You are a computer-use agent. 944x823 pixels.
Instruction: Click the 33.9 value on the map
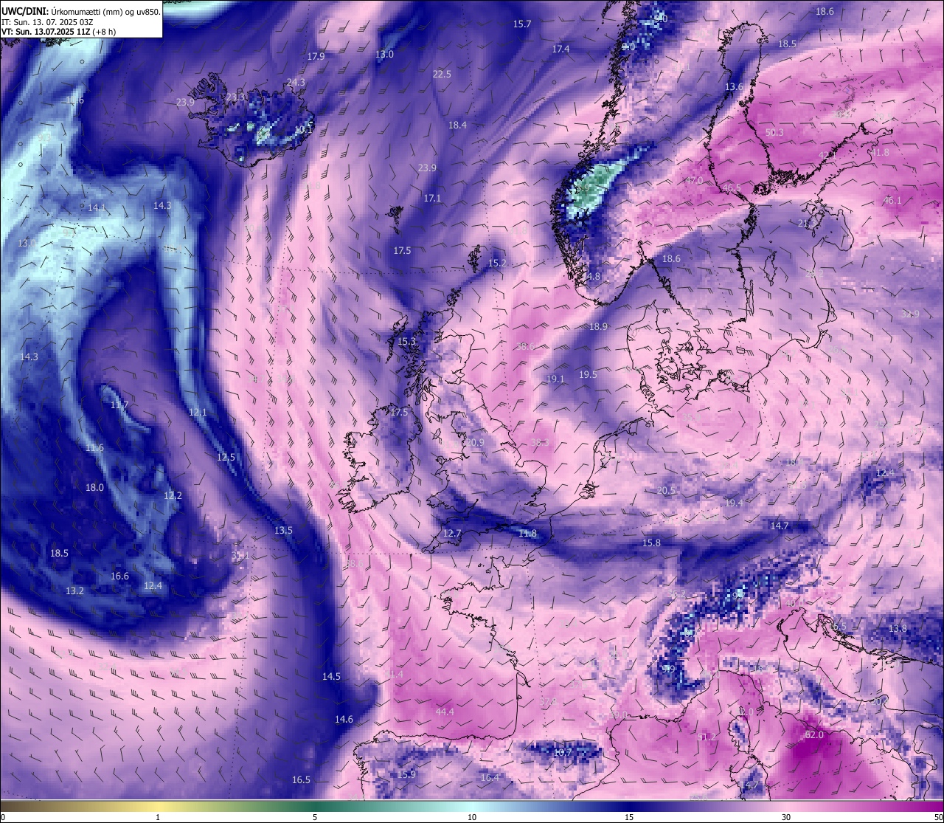[910, 314]
